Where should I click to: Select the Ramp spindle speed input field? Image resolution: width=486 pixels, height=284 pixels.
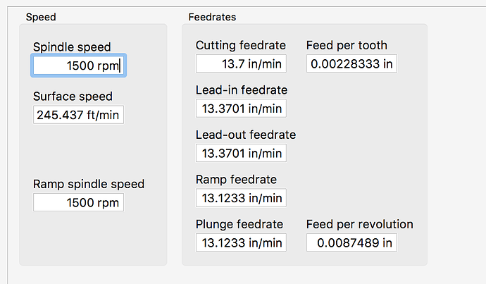78,203
